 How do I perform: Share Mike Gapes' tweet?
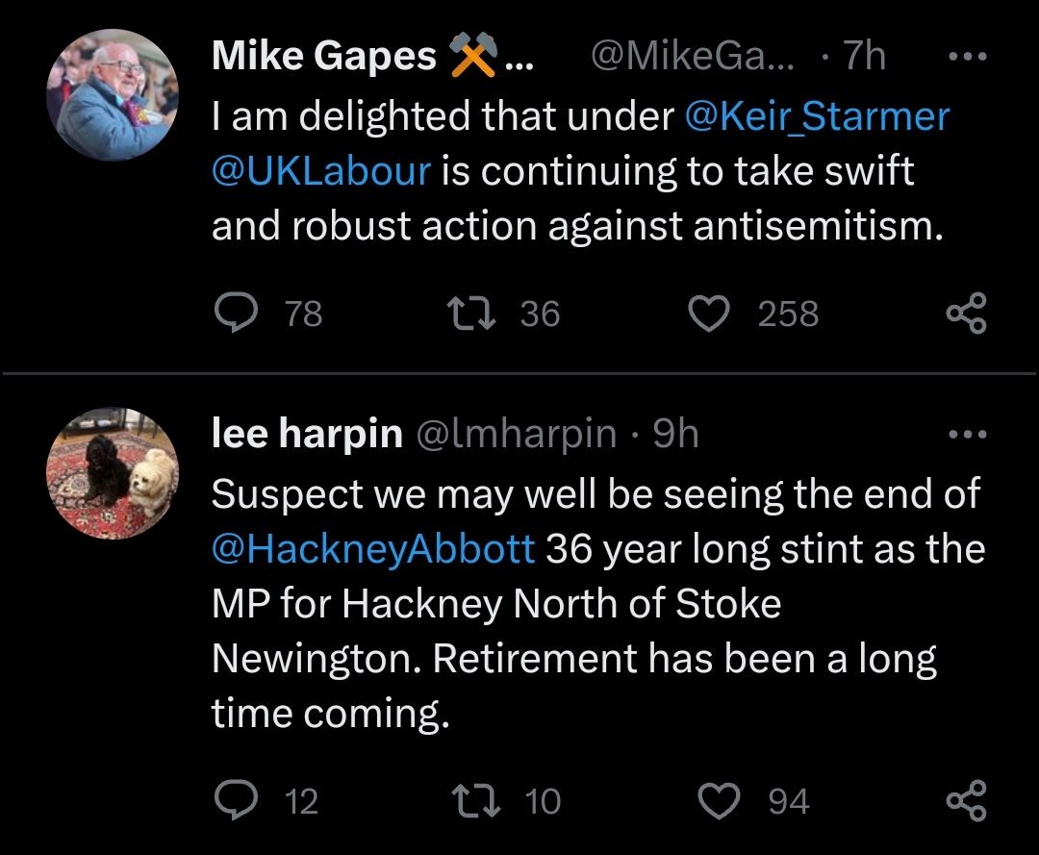(x=966, y=314)
